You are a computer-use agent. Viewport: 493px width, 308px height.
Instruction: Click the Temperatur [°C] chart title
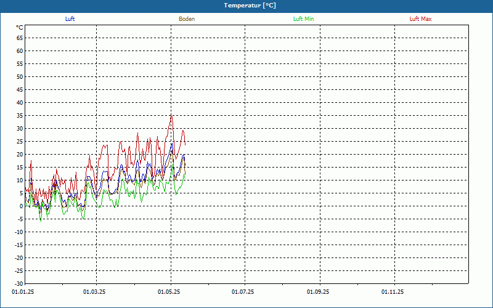250,6
